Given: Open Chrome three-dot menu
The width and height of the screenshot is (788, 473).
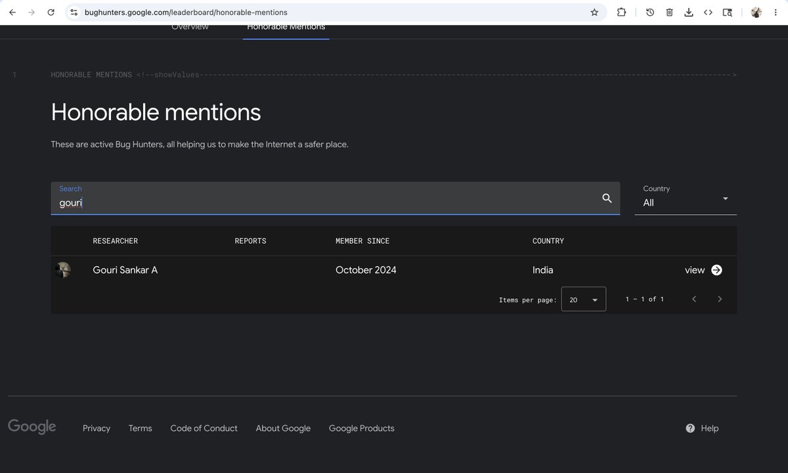Looking at the screenshot, I should click(776, 12).
